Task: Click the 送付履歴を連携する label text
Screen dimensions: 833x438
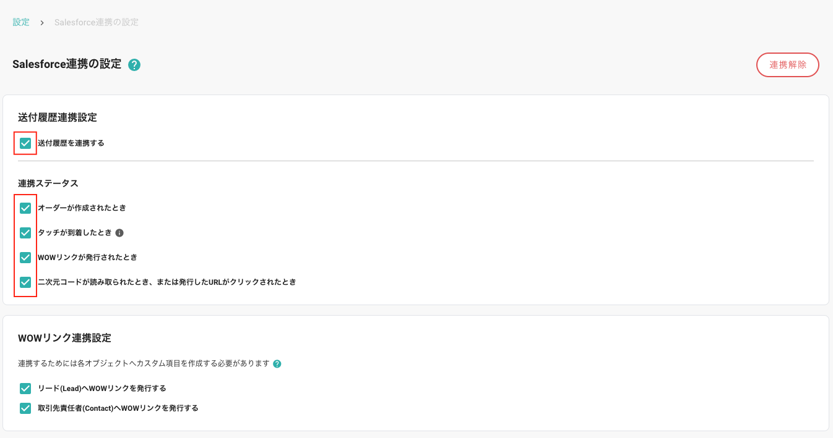Action: (x=71, y=143)
